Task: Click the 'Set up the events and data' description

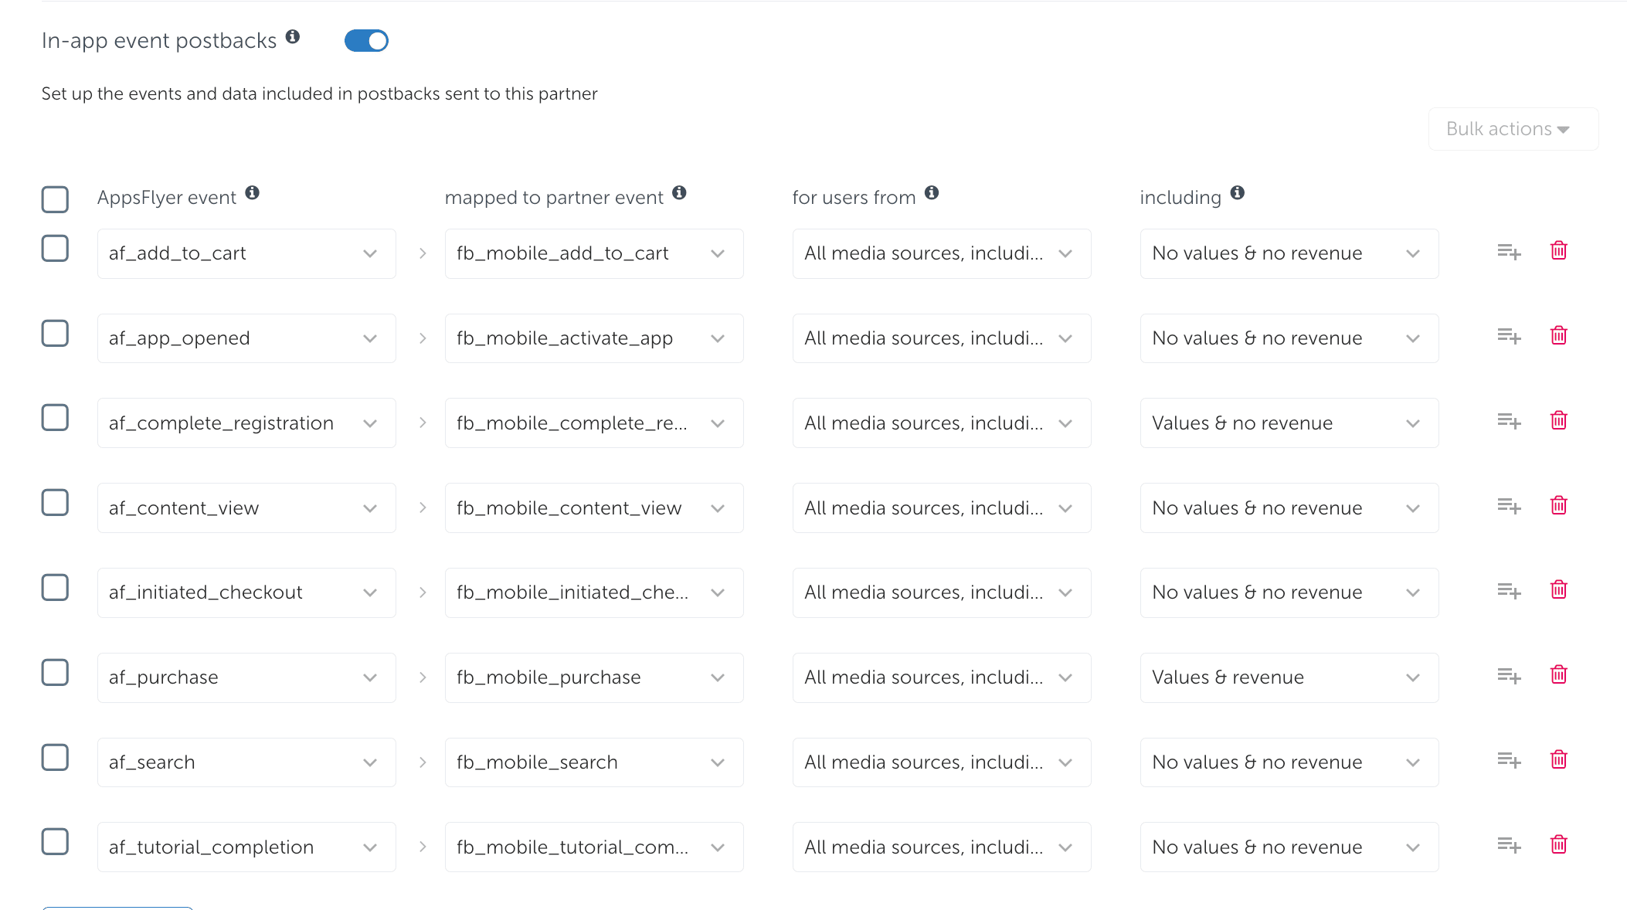Action: click(x=319, y=94)
